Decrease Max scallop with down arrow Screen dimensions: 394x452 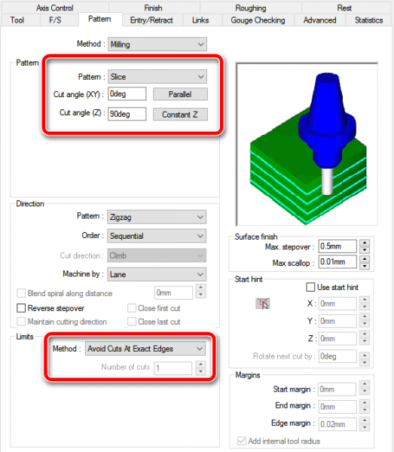tap(365, 265)
